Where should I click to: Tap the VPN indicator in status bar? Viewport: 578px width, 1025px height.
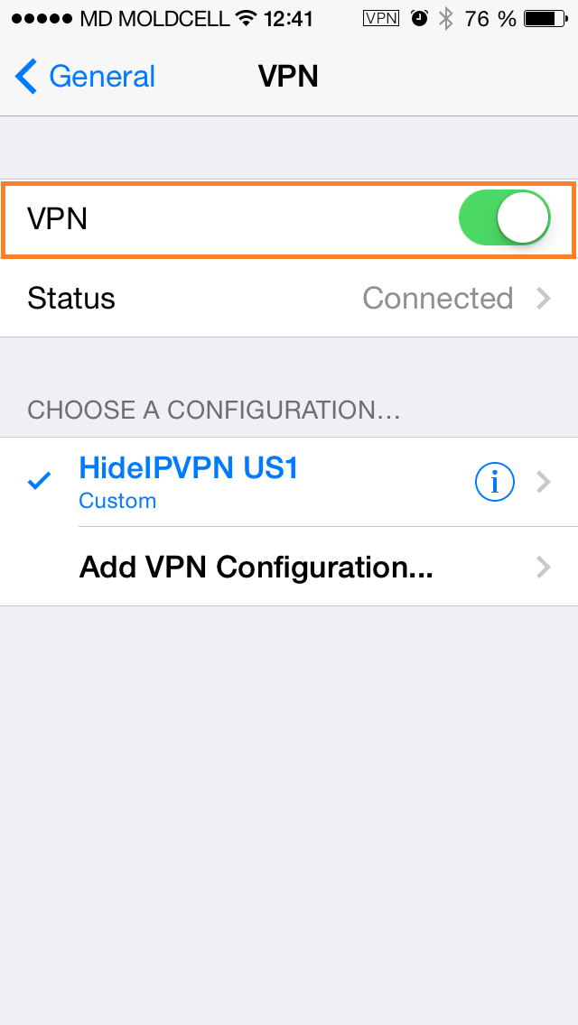click(380, 18)
